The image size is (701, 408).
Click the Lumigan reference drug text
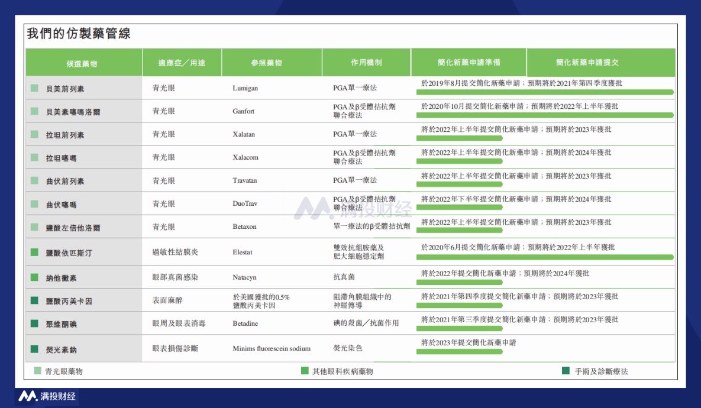245,88
